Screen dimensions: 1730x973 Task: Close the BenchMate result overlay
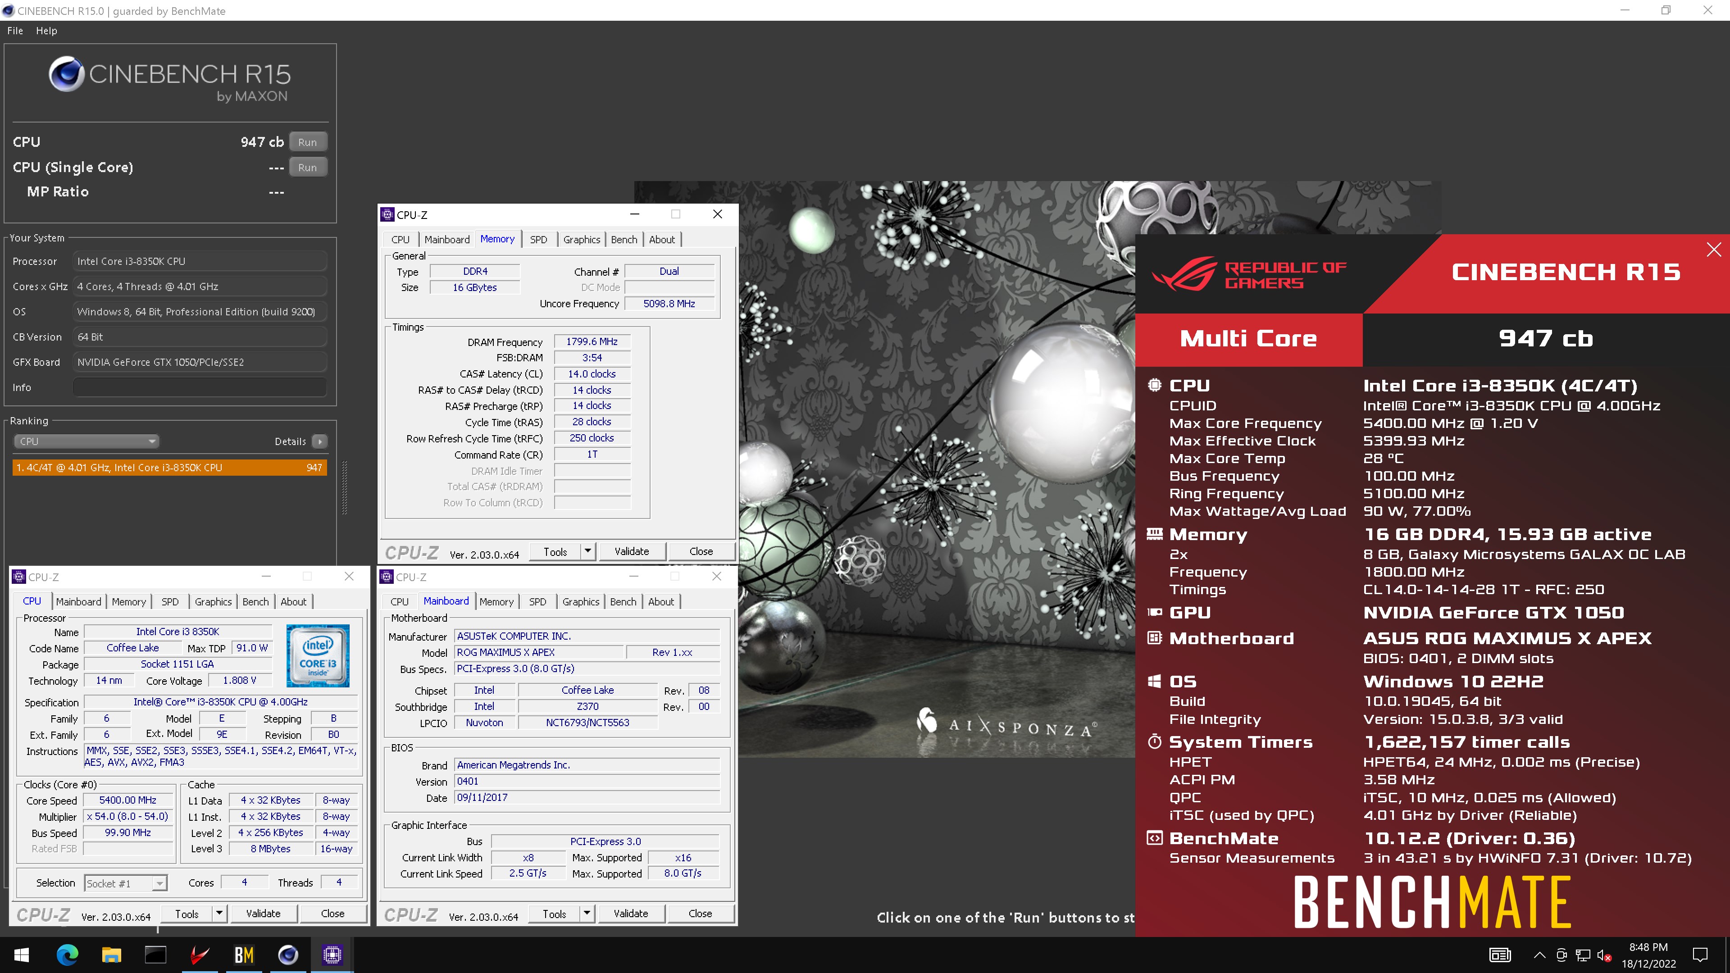pos(1714,250)
